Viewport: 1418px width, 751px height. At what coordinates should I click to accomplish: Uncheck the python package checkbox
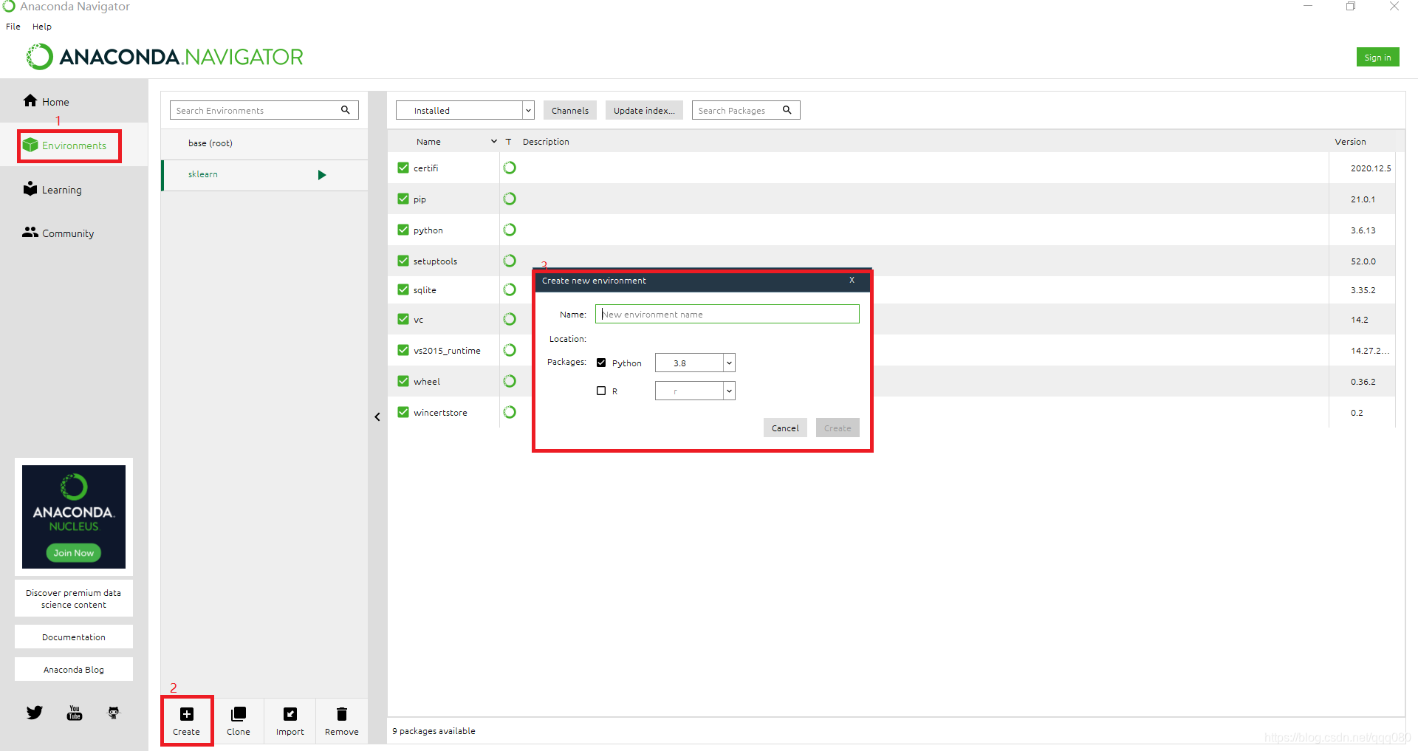tap(403, 230)
